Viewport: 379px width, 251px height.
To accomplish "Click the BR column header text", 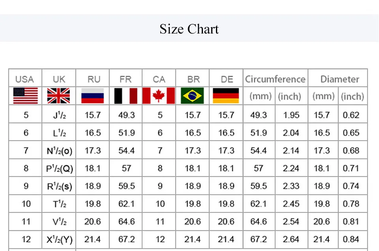I will coord(193,79).
